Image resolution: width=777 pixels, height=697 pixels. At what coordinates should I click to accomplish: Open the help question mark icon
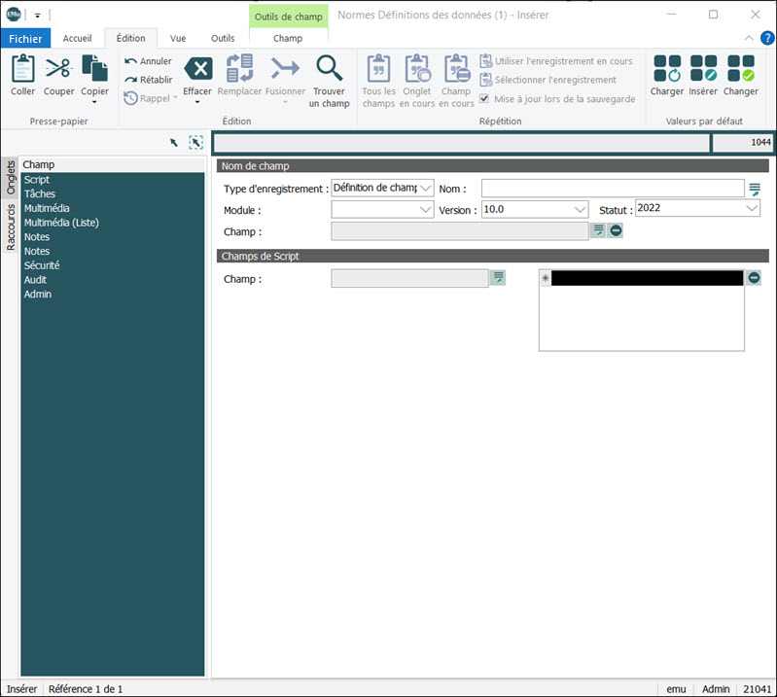pyautogui.click(x=767, y=38)
